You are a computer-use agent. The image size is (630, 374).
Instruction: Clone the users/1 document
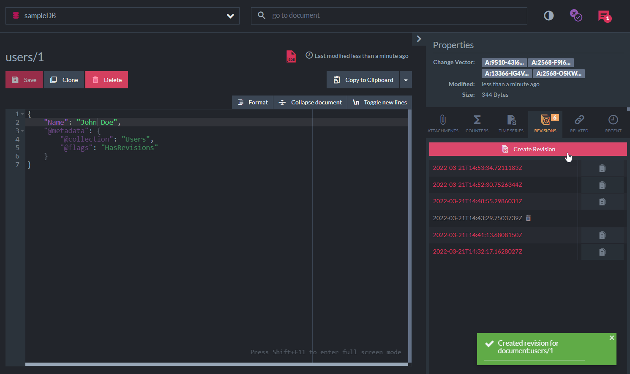click(64, 80)
